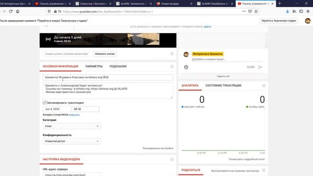The height and width of the screenshot is (176, 313).
Task: Click the chat user avatar icon
Action: (186, 54)
